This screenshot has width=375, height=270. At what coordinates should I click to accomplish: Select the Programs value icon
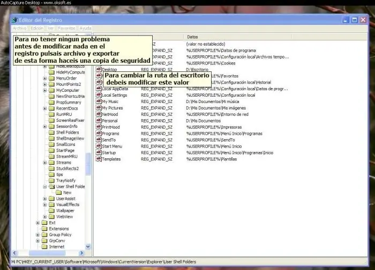coord(99,133)
